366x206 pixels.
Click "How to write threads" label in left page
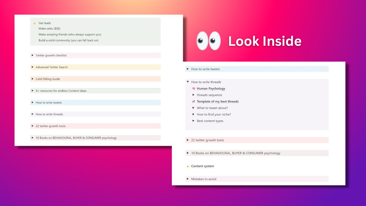coord(49,114)
